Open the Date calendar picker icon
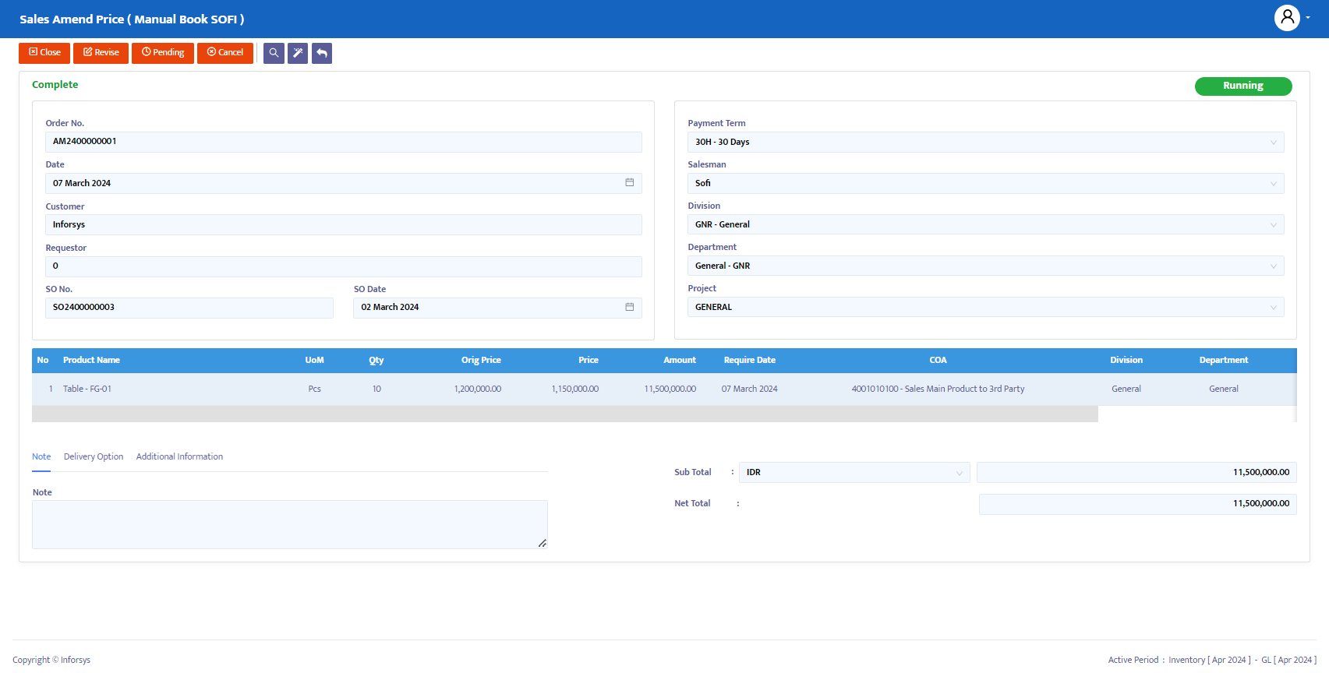Screen dimensions: 1329x673 pyautogui.click(x=629, y=182)
